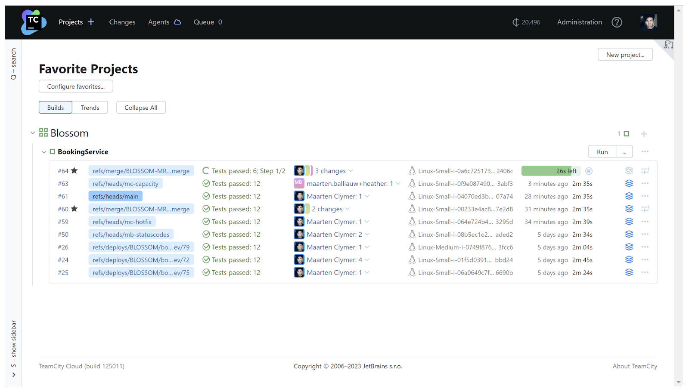The image size is (689, 392).
Task: Open build chain icon for #64
Action: (645, 171)
